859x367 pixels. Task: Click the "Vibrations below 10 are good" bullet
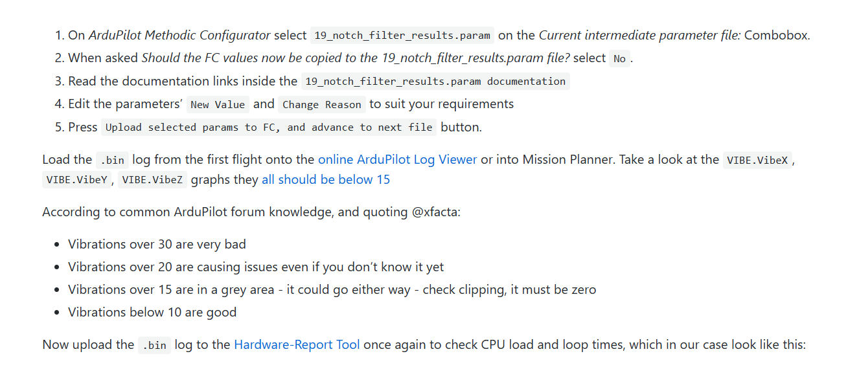[152, 312]
